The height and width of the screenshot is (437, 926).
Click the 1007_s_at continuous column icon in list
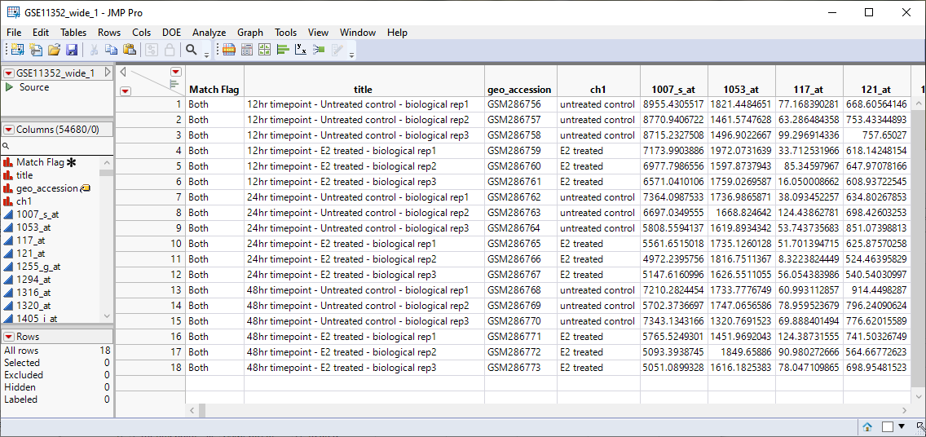[x=8, y=214]
